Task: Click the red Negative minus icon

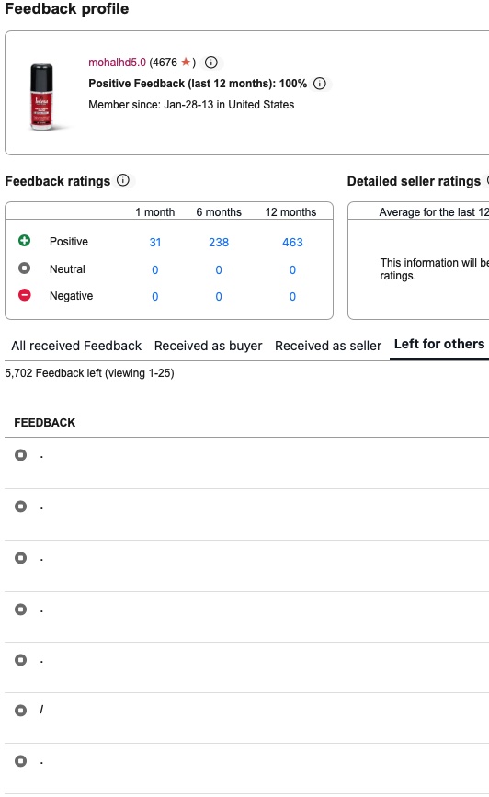Action: [x=25, y=295]
